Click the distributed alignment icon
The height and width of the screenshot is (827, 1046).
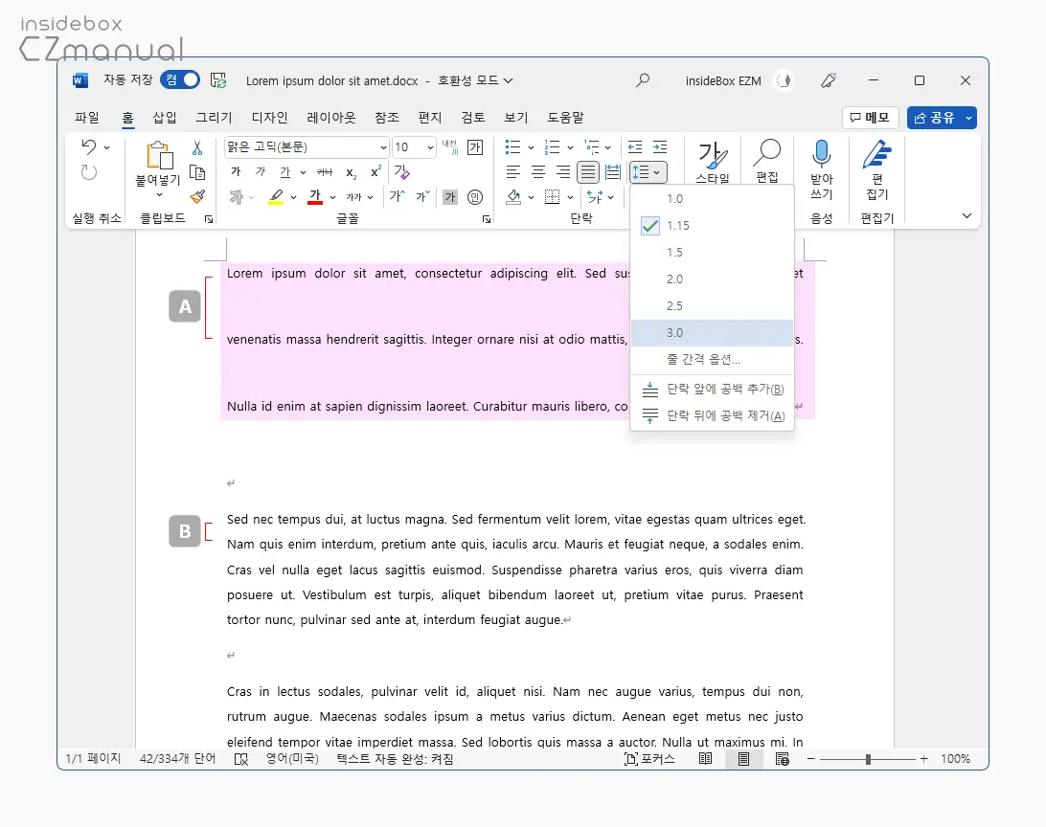click(x=613, y=172)
